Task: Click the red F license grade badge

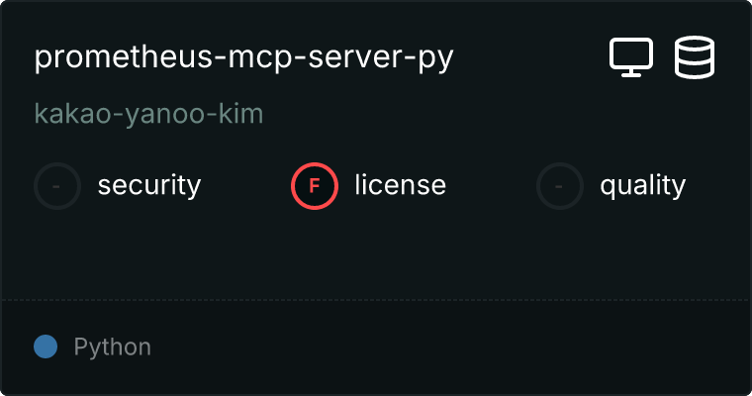Action: [x=315, y=186]
